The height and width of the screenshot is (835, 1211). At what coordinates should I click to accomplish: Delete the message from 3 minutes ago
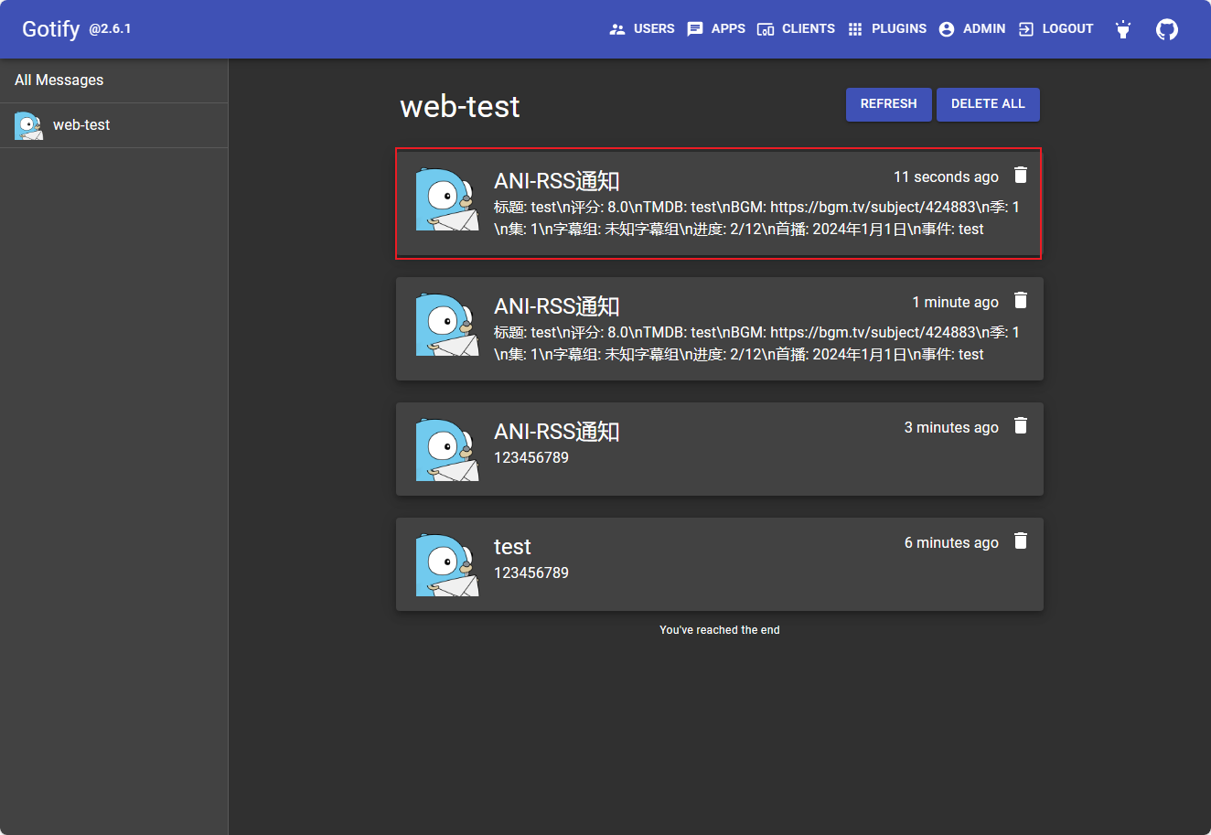[1021, 425]
